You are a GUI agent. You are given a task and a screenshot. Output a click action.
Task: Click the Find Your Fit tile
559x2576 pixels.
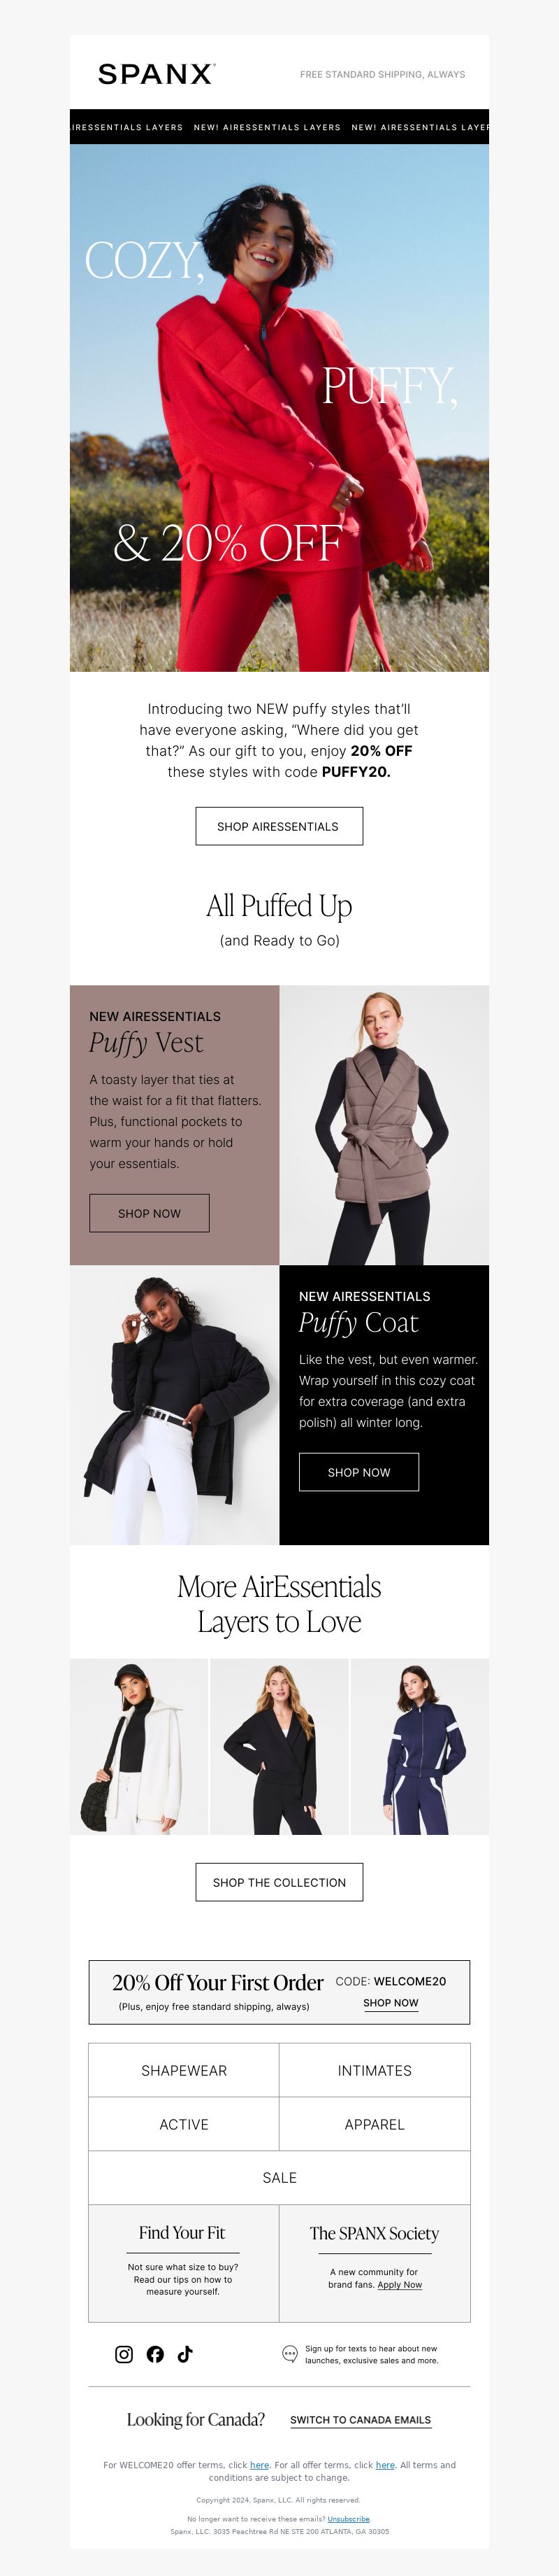[184, 2263]
